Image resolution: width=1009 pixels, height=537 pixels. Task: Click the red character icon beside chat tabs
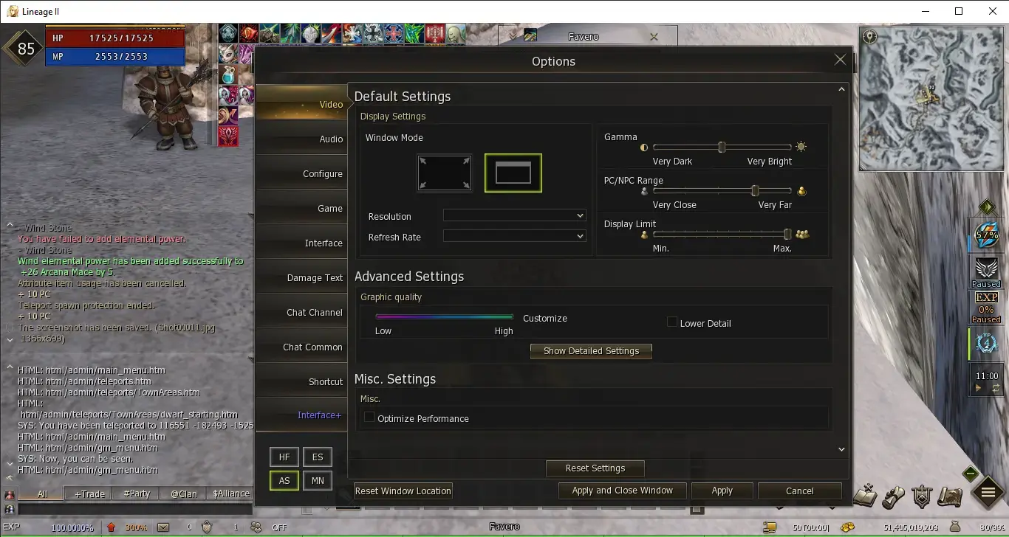coord(10,494)
